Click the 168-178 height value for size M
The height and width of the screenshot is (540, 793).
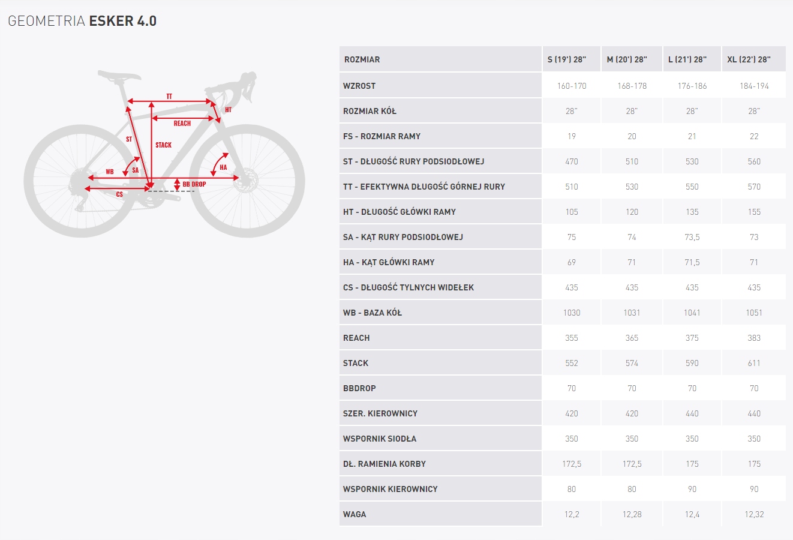tap(632, 86)
